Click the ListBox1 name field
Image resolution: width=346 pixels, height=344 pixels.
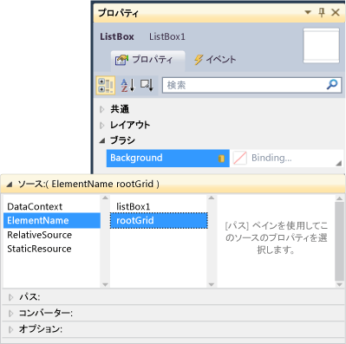167,36
